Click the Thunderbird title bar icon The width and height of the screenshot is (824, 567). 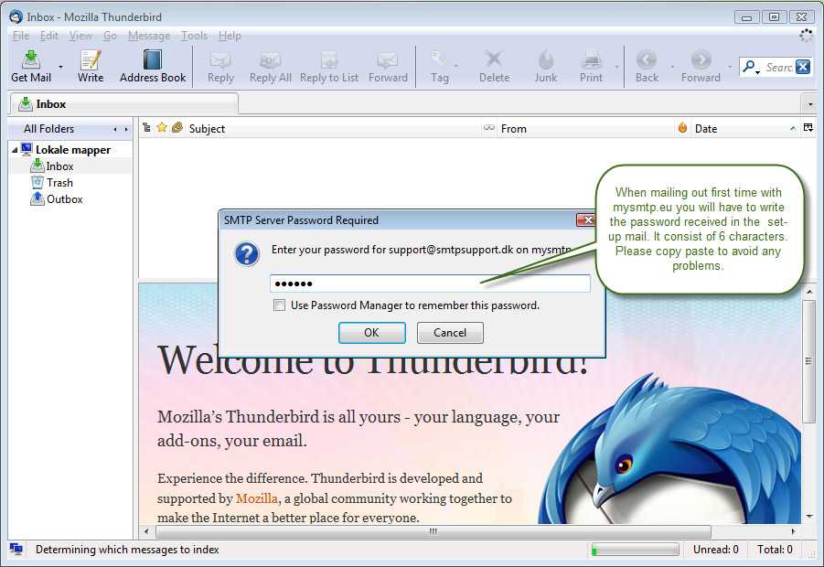click(x=16, y=16)
